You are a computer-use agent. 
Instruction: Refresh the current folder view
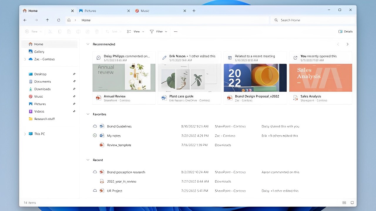coord(58,20)
